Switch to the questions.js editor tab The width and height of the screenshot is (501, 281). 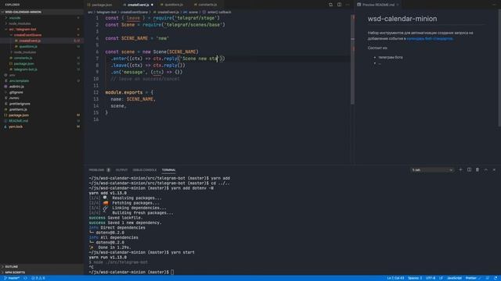tap(174, 5)
